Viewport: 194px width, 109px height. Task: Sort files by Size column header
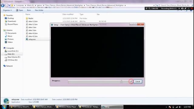click(98, 14)
